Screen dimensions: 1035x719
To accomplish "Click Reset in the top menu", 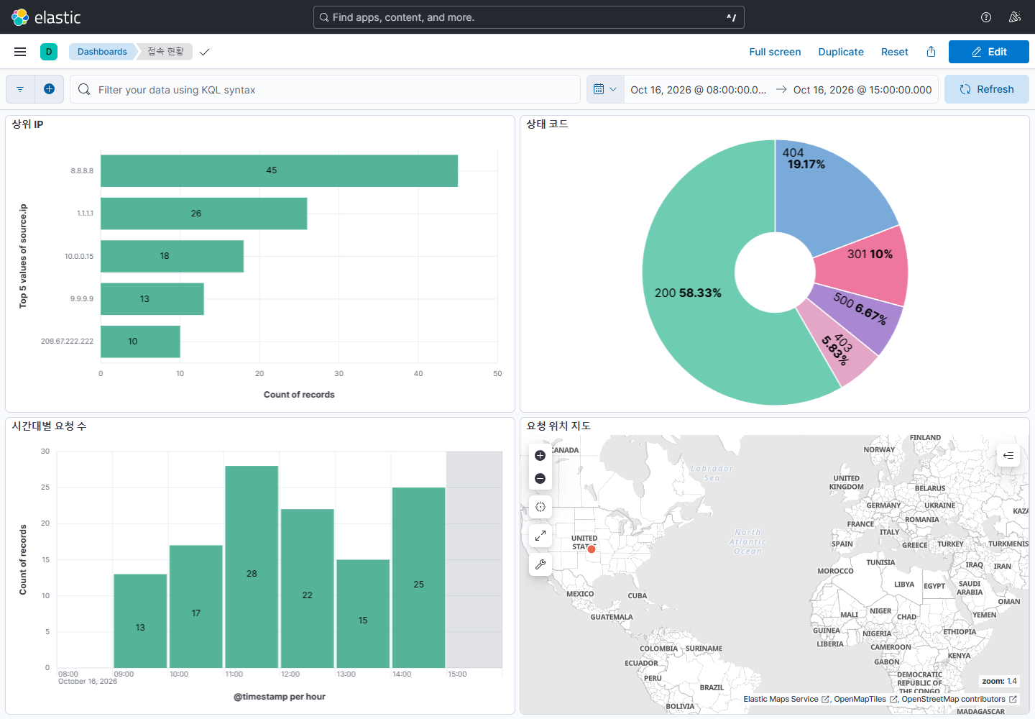I will pos(895,52).
